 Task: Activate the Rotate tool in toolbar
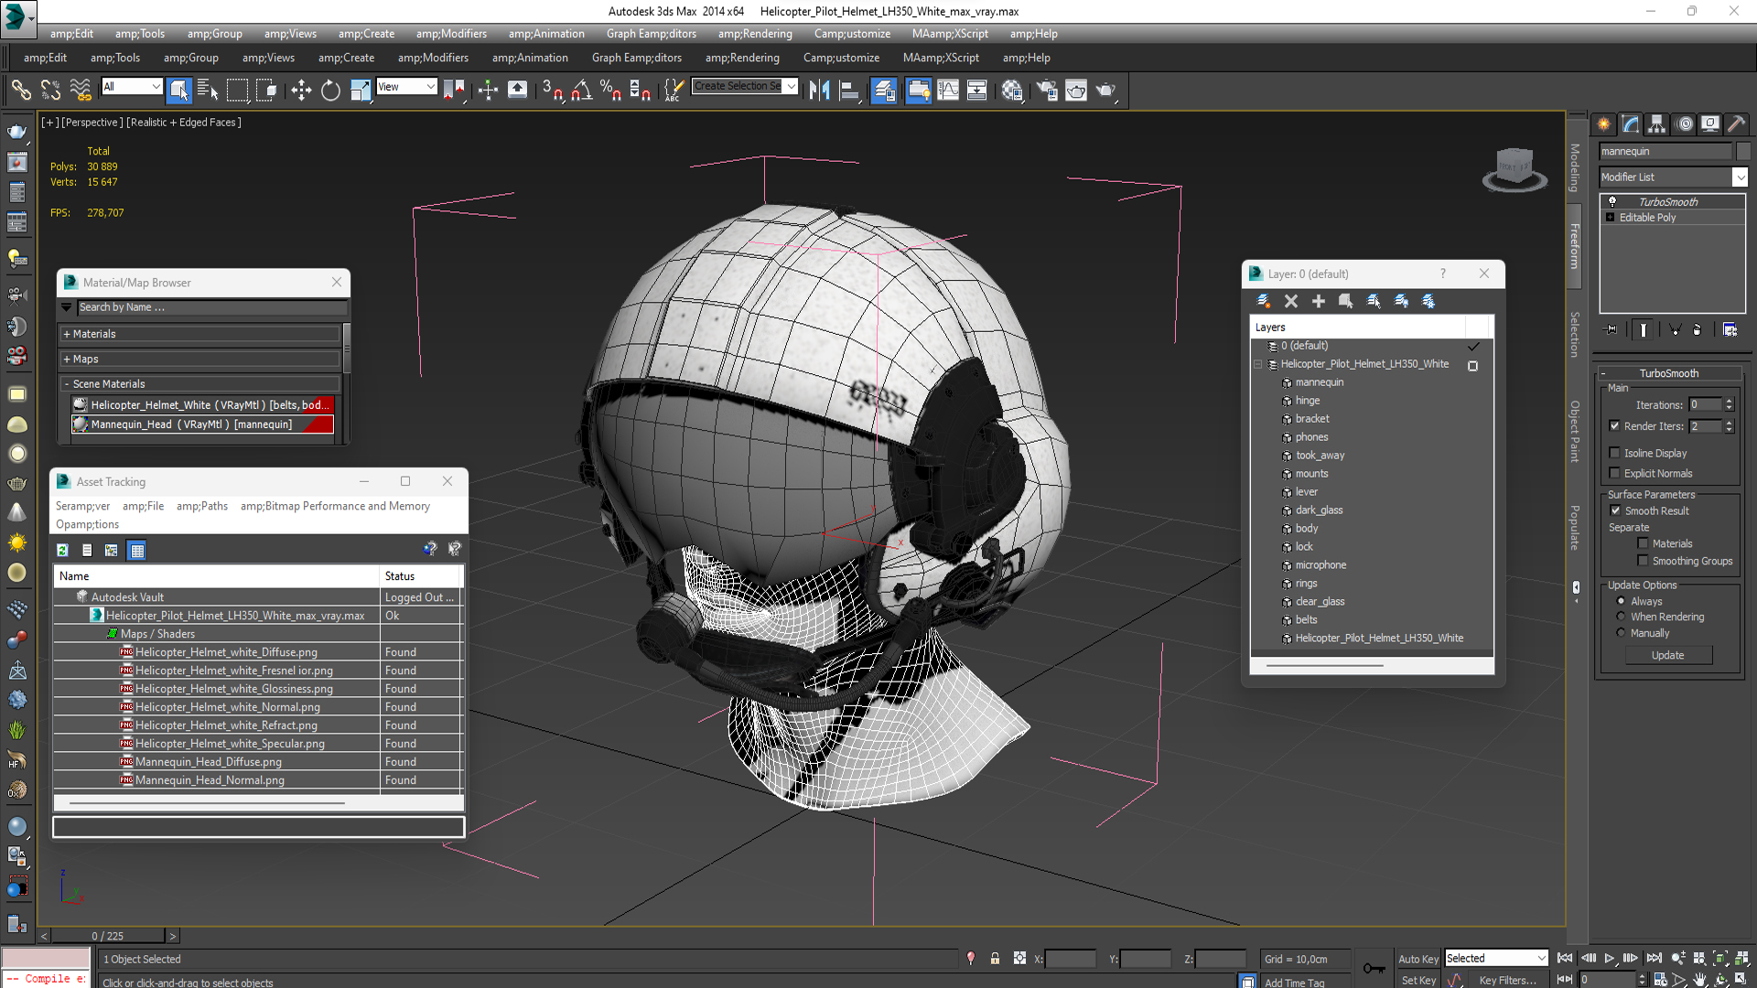(330, 90)
